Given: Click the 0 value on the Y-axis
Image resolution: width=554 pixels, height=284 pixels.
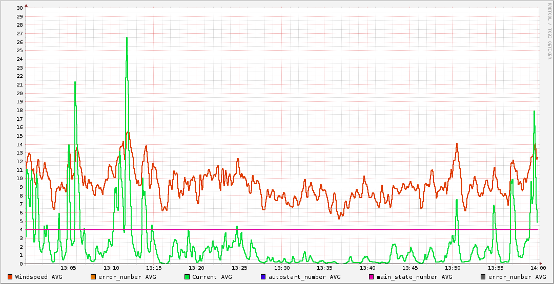Looking at the screenshot, I should pyautogui.click(x=21, y=264).
